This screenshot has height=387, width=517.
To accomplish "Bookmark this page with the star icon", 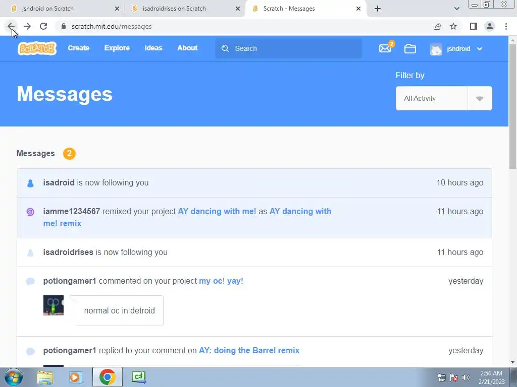I will [453, 26].
